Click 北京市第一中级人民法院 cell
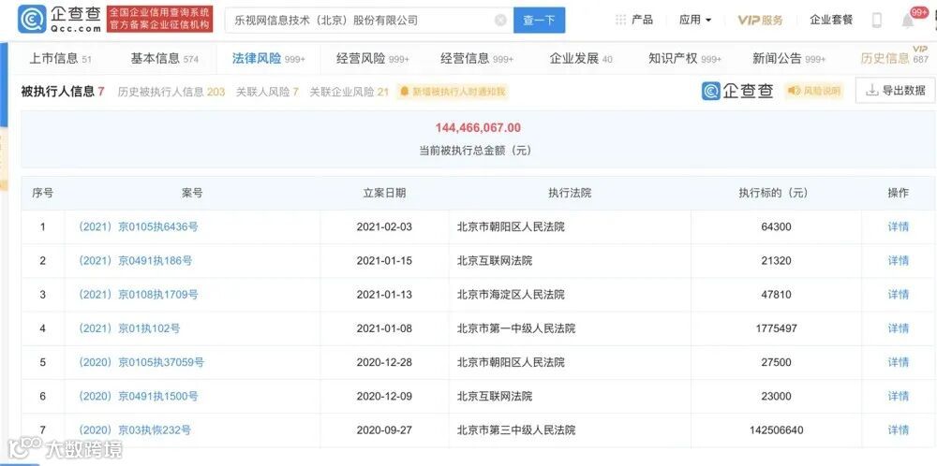 pos(516,328)
